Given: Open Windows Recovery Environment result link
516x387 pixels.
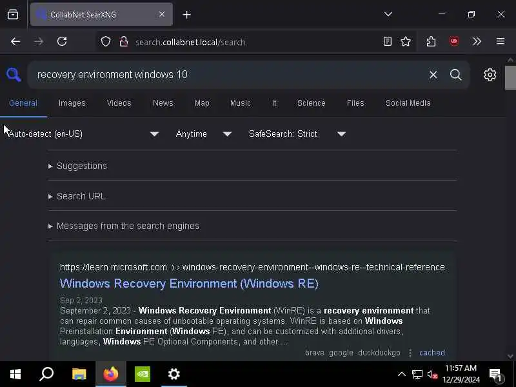Looking at the screenshot, I should 189,284.
